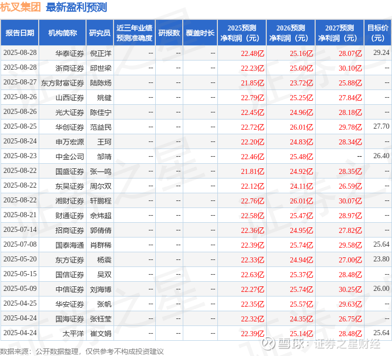Click 2027 forecast value 30.25亿
The height and width of the screenshot is (356, 392).
(350, 289)
